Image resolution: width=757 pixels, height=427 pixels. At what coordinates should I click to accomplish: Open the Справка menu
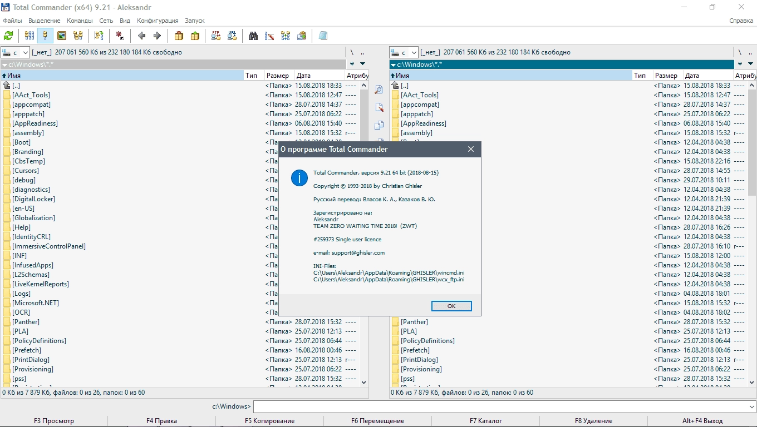coord(741,21)
